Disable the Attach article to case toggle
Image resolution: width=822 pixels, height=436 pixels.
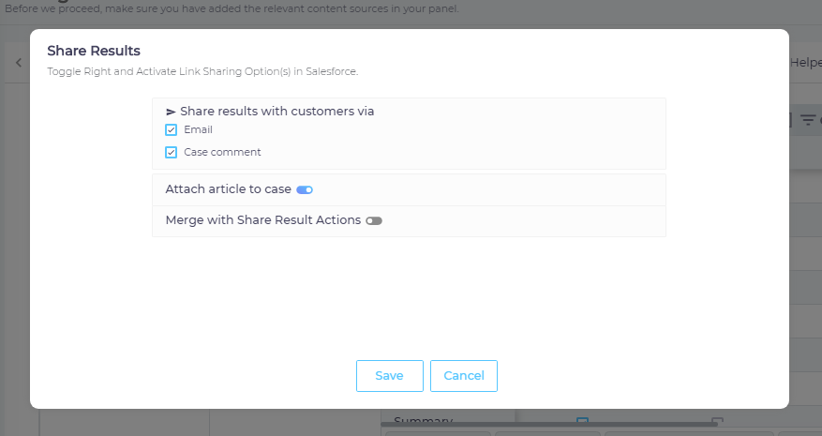tap(305, 189)
